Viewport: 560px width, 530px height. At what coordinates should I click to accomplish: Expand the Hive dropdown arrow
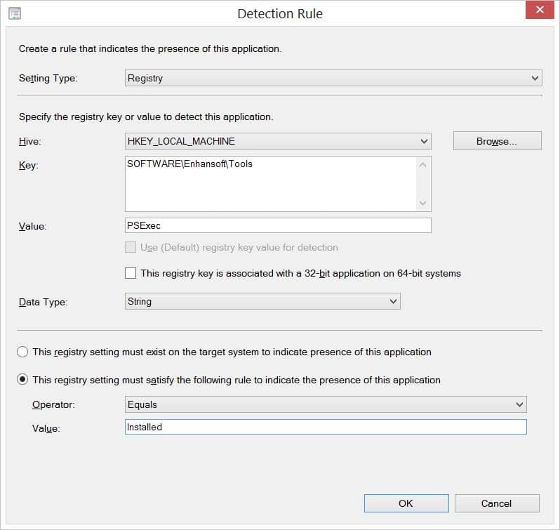[x=424, y=141]
